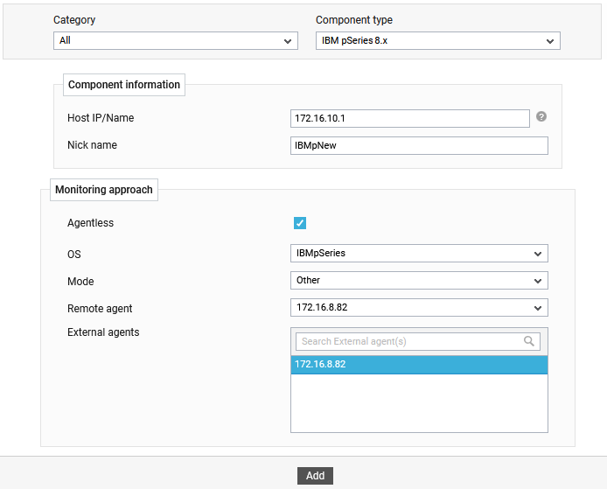Click the magnifier icon in External agents search
Viewport: 607px width, 489px height.
coord(529,341)
